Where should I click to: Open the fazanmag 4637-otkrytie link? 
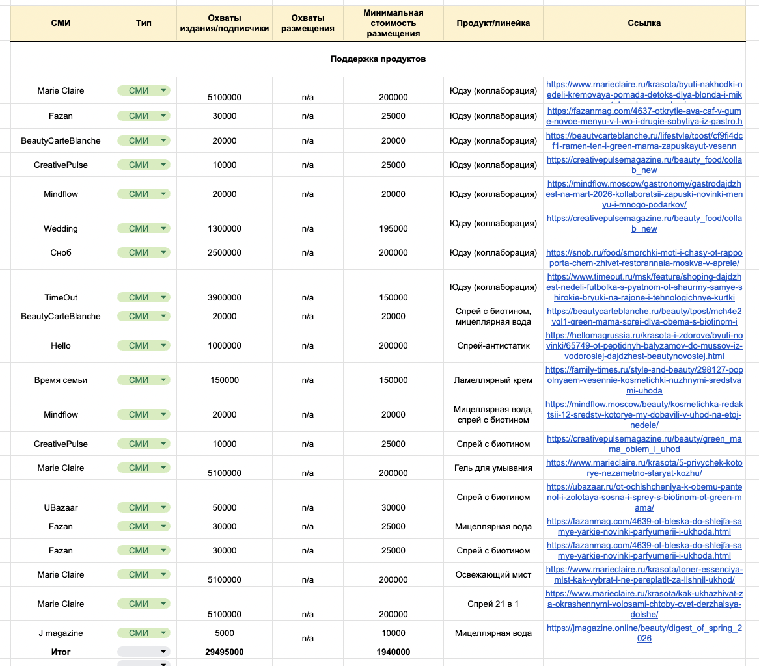point(644,116)
